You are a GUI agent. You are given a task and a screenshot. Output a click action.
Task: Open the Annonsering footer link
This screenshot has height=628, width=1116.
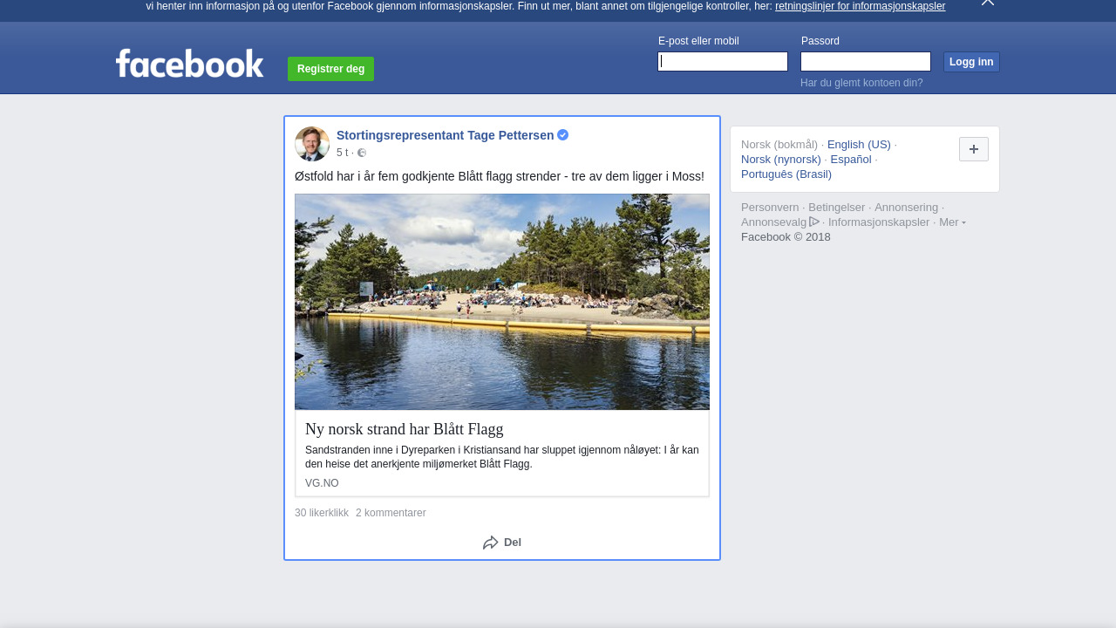(x=907, y=208)
